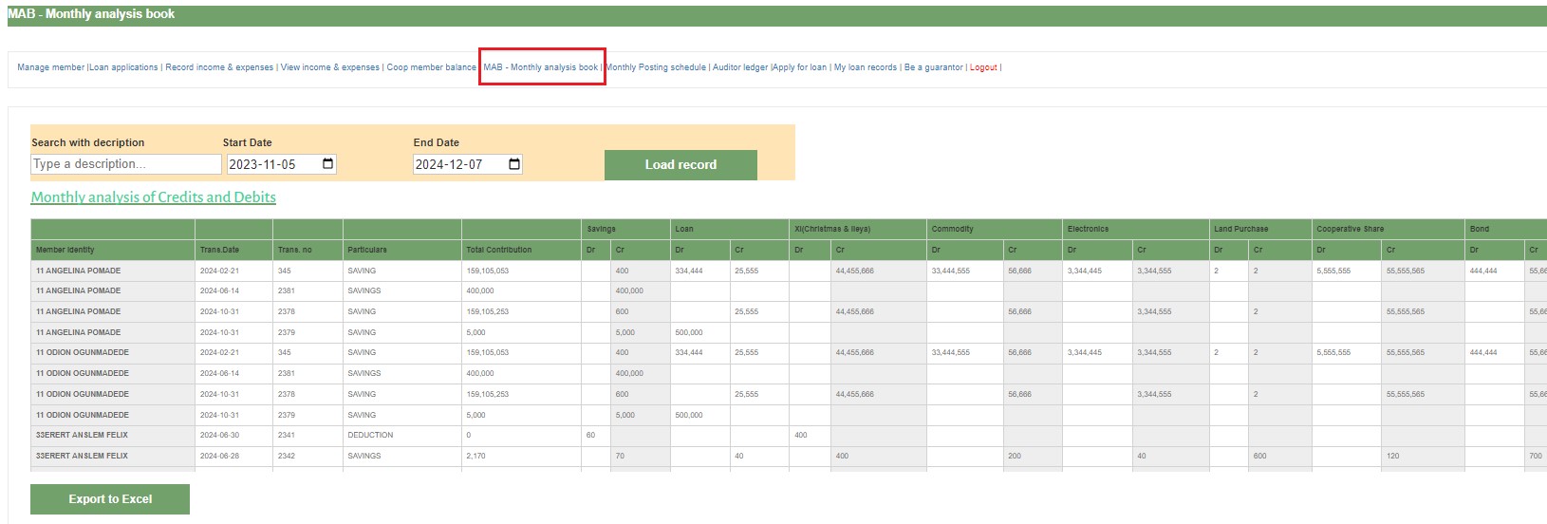This screenshot has width=1547, height=524.
Task: Click the Start Date input field
Action: [270, 164]
